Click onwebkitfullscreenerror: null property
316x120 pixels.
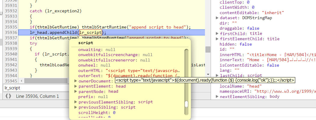(114, 60)
